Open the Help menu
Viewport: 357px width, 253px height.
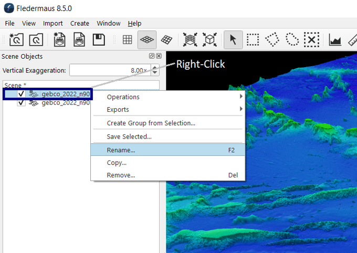[x=134, y=23]
